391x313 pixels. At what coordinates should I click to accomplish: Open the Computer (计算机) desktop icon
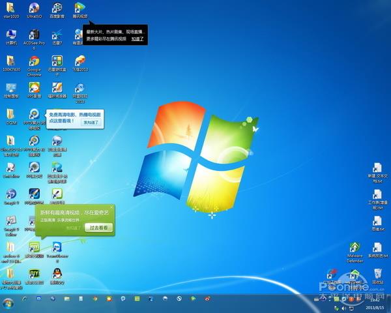[x=11, y=35]
